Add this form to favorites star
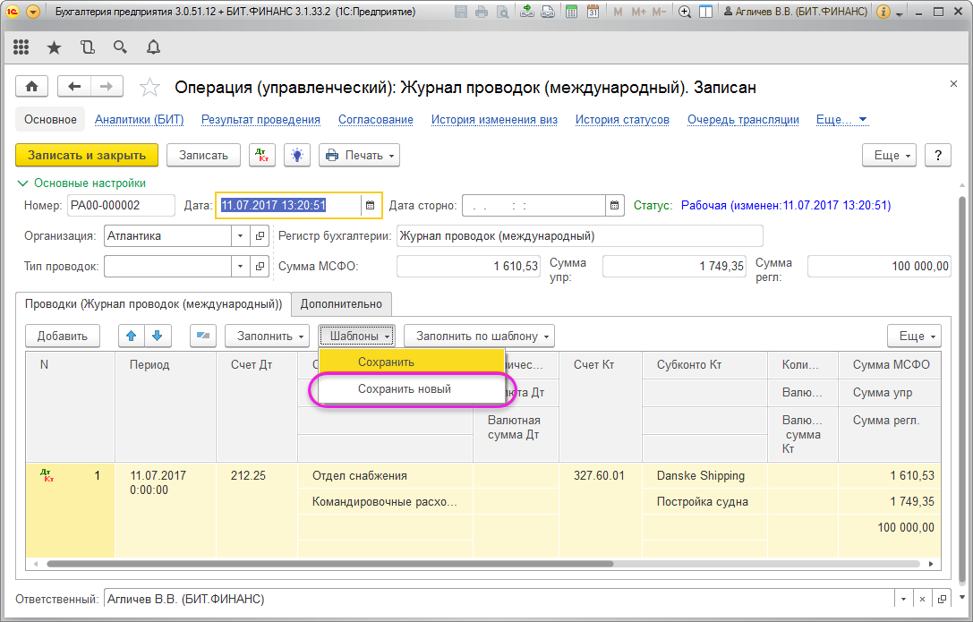973x622 pixels. pyautogui.click(x=149, y=87)
